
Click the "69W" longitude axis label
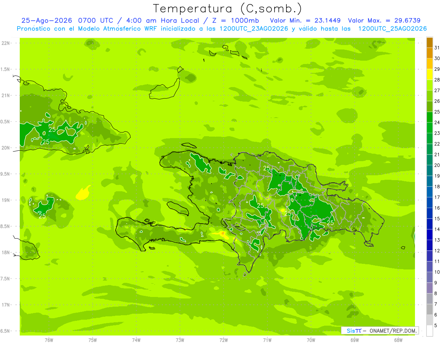tap(355, 340)
